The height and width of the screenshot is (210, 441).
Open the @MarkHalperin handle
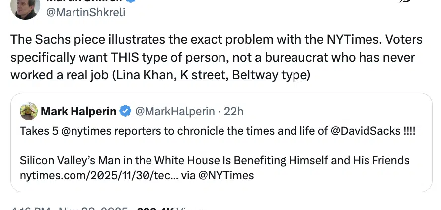tap(174, 111)
